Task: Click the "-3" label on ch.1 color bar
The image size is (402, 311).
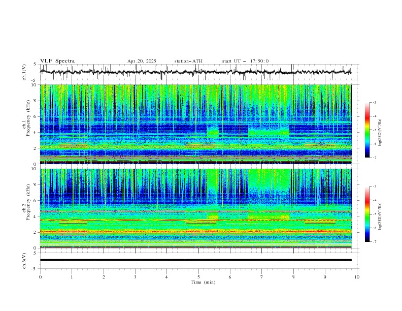Action: (x=375, y=102)
